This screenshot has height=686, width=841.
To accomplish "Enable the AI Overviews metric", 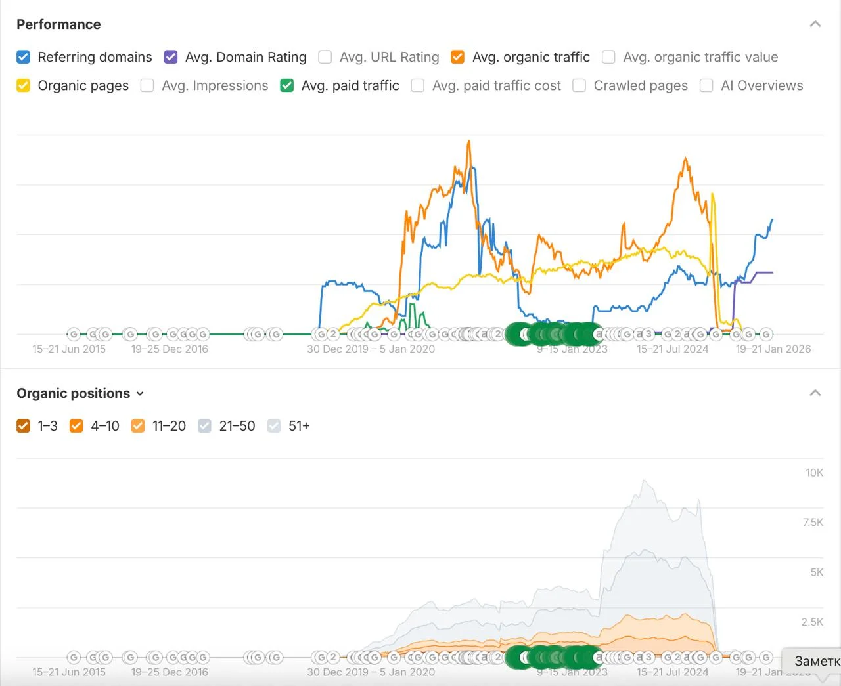I will click(706, 85).
